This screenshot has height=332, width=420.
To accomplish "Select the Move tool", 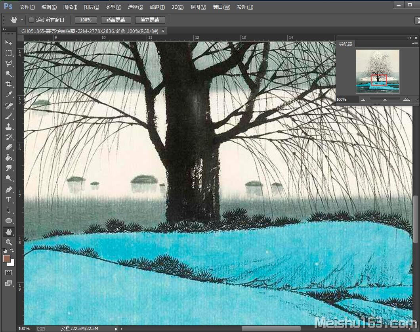I will point(9,42).
